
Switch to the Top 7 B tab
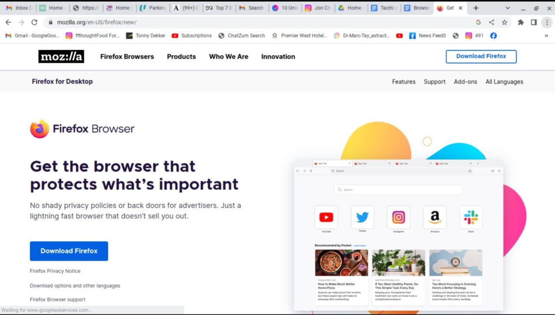pos(219,8)
